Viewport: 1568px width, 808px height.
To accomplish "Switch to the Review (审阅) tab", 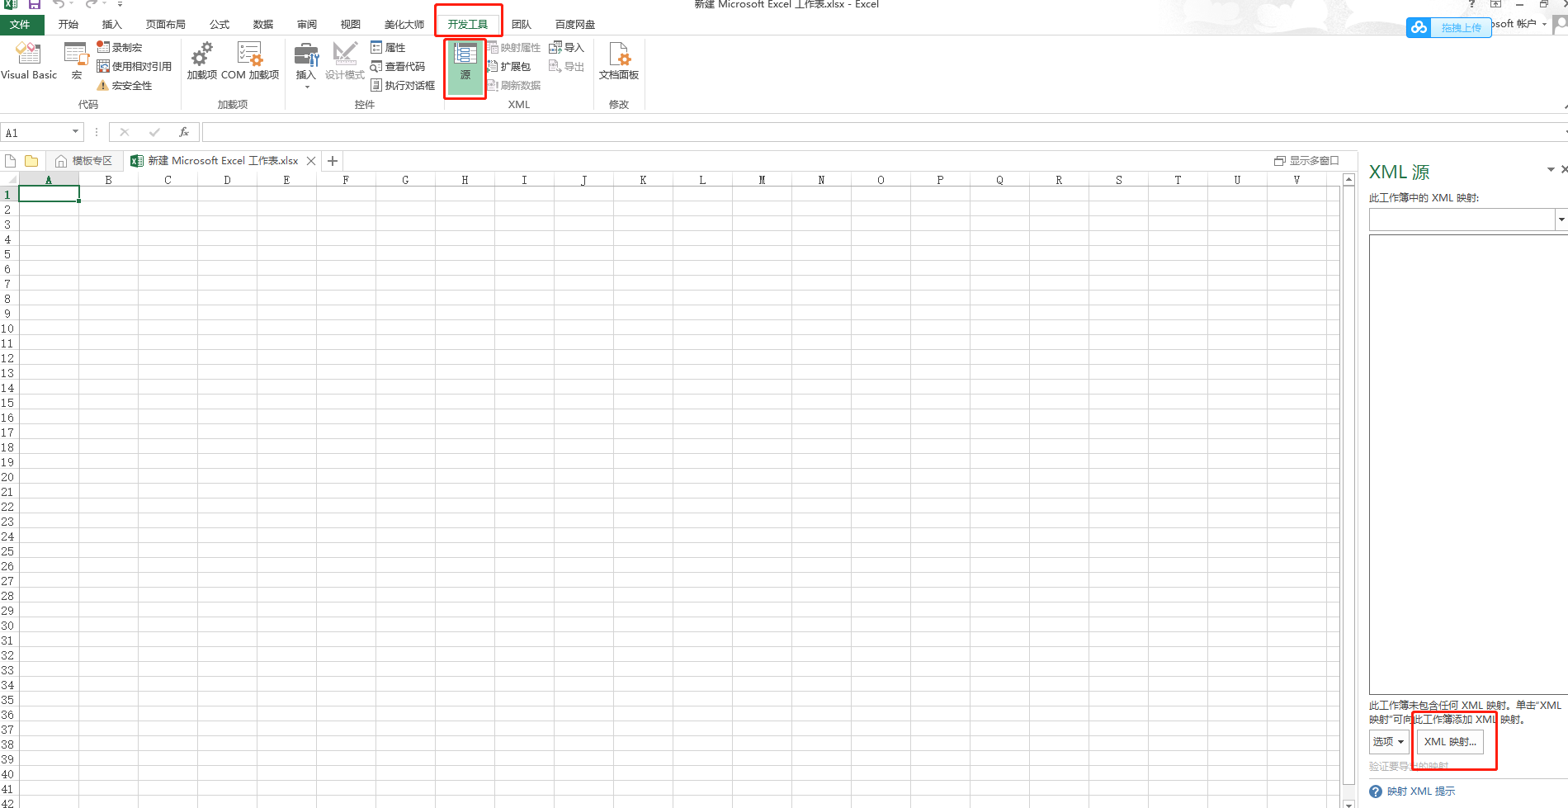I will pyautogui.click(x=307, y=25).
